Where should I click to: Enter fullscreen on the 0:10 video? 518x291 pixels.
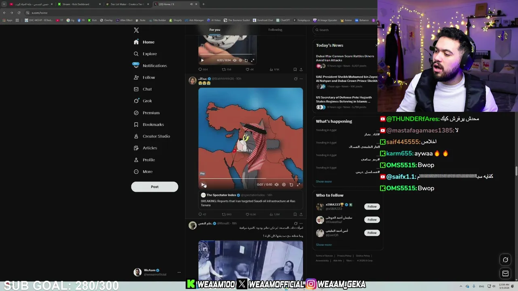click(x=298, y=184)
